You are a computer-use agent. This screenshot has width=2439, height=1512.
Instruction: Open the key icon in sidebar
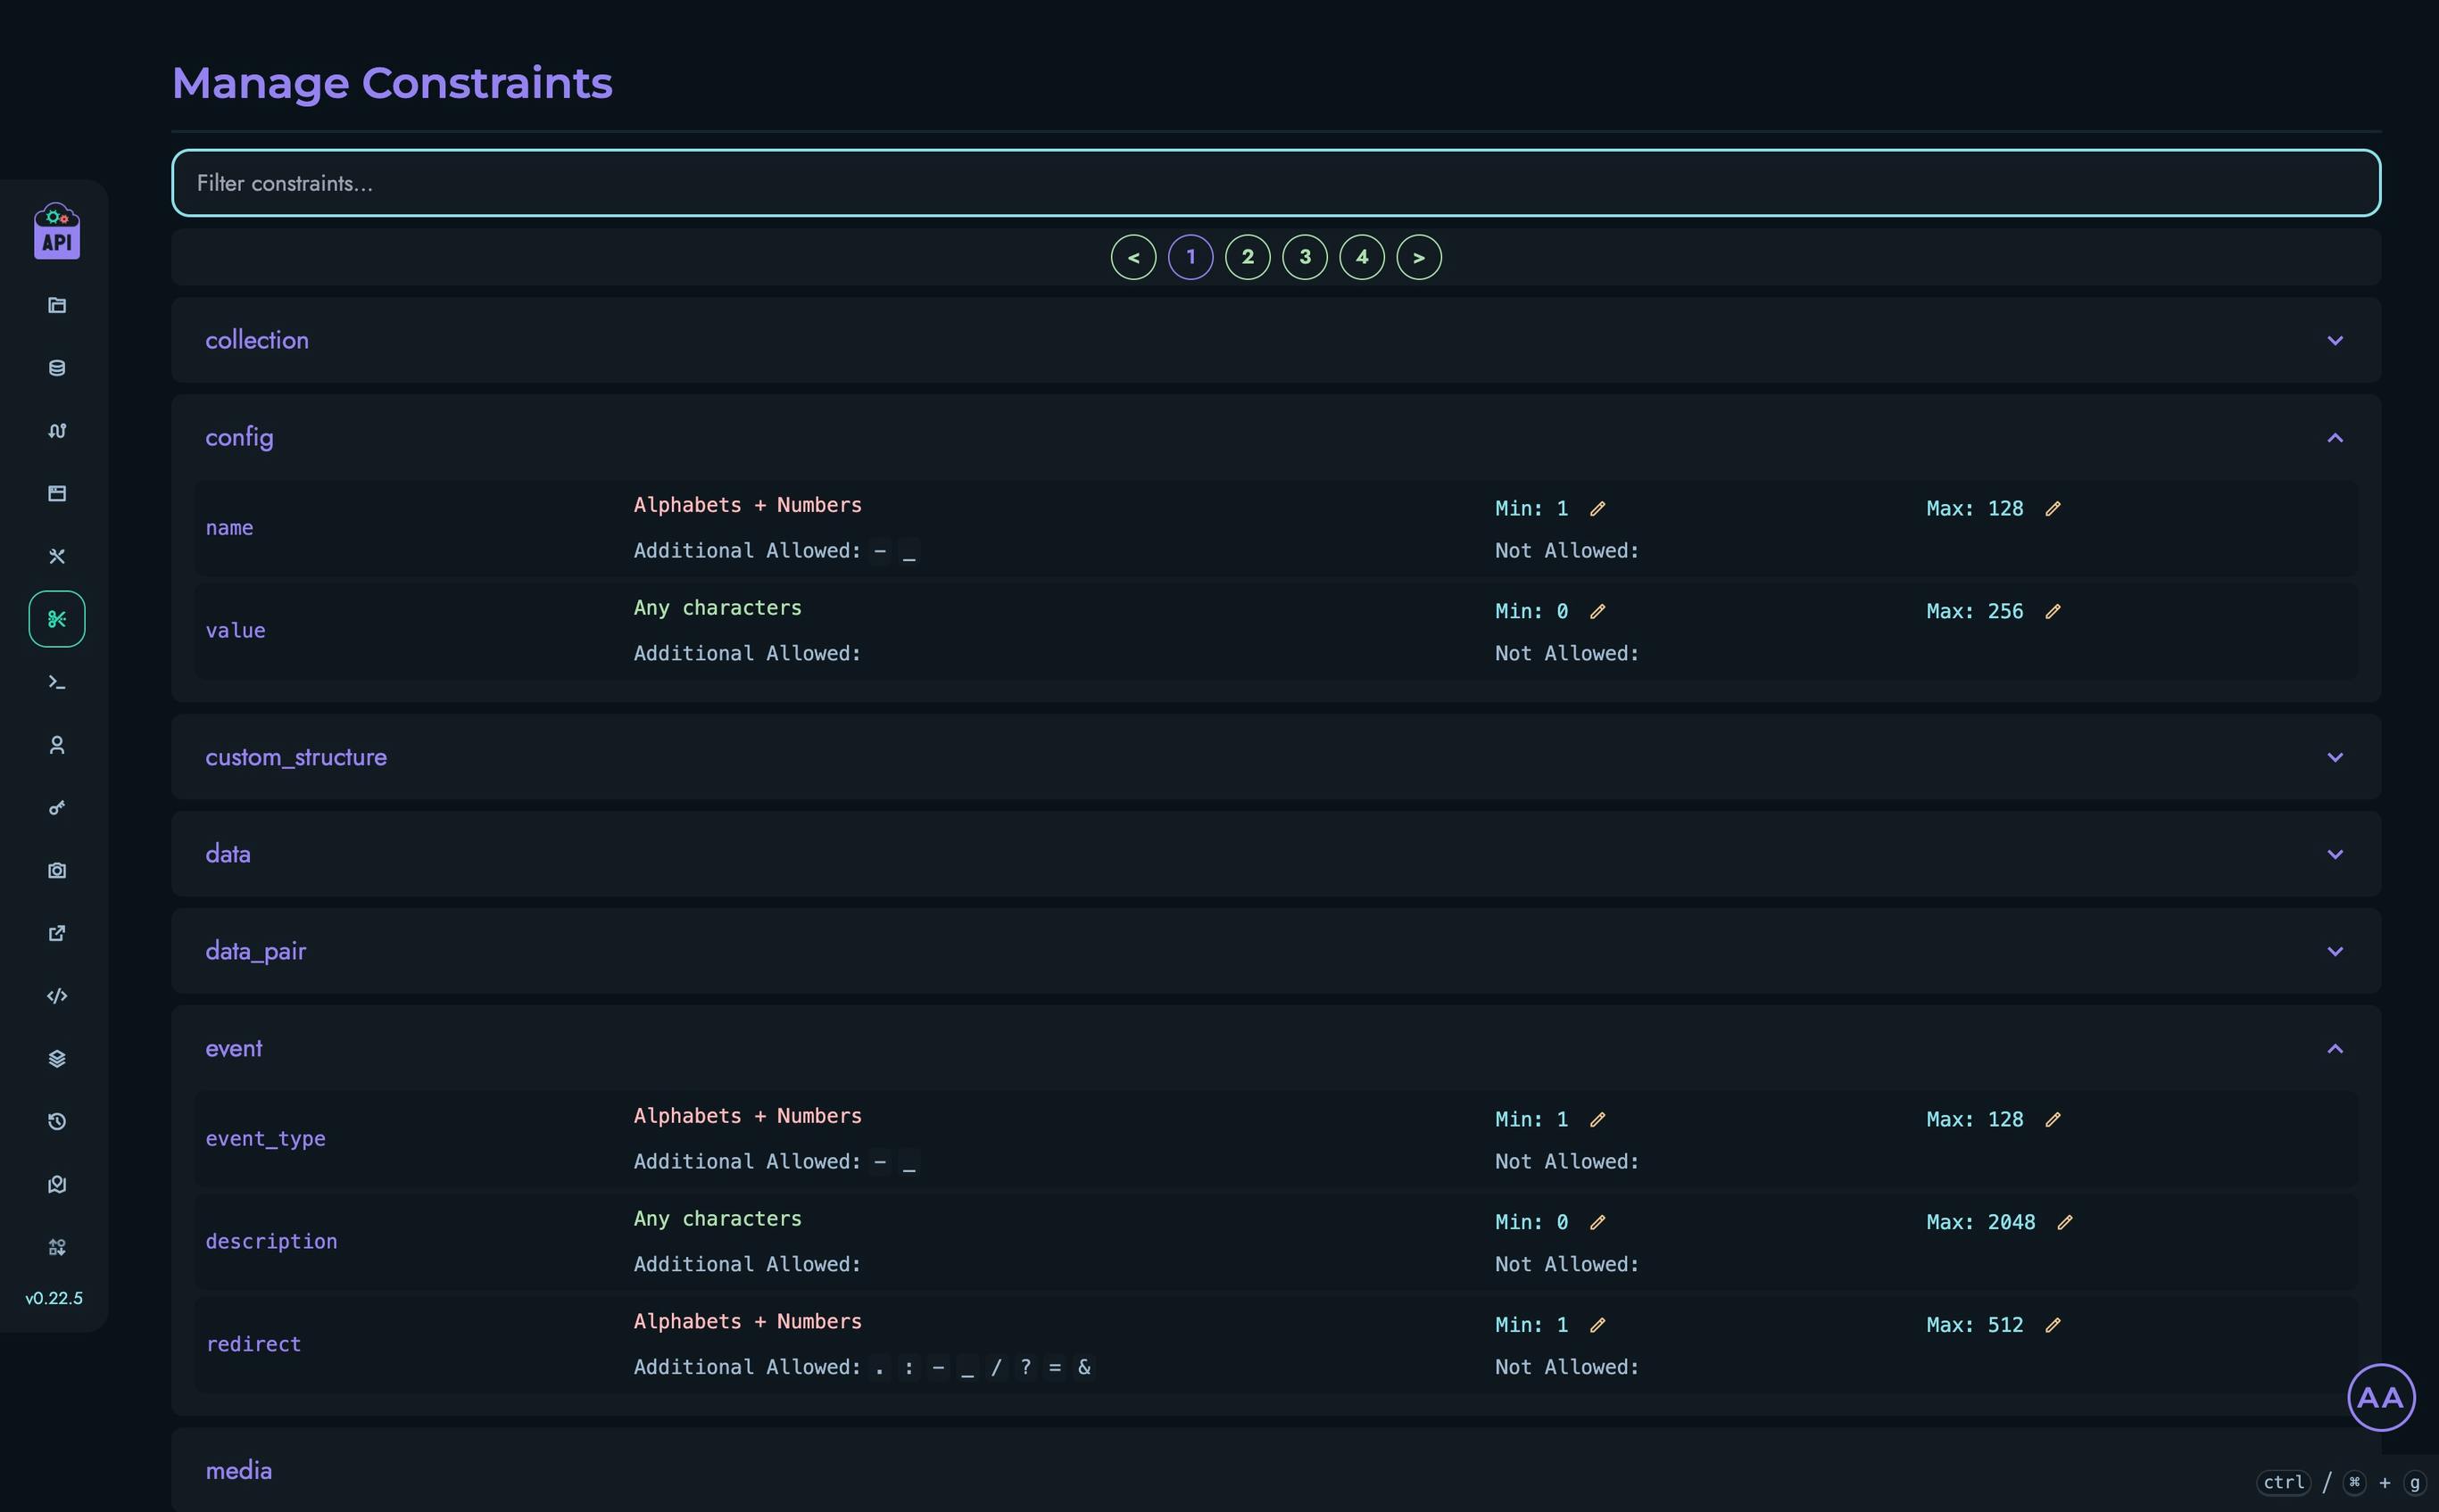pos(57,808)
